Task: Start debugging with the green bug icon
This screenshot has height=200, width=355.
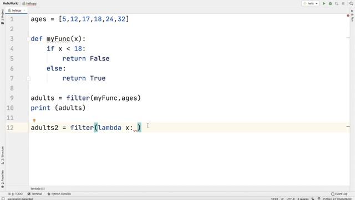Action: tap(331, 3)
